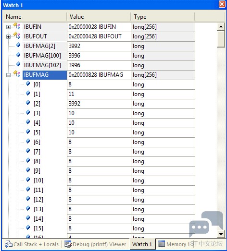Image resolution: width=227 pixels, height=251 pixels.
Task: Expand the IBUFOUT array node
Action: (x=8, y=37)
